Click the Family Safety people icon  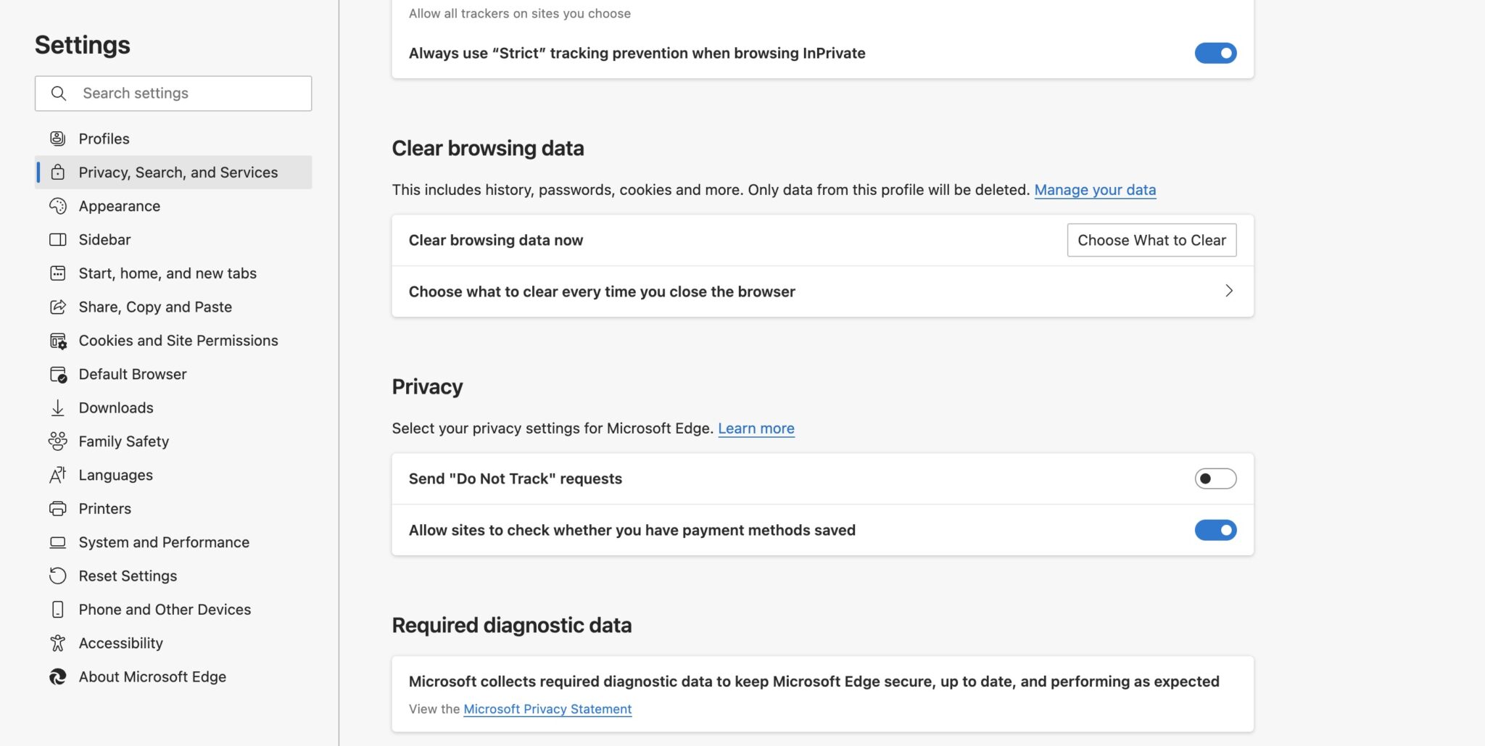pos(59,441)
